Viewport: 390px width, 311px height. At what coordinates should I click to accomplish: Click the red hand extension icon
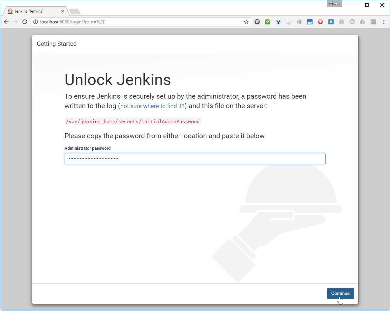[320, 22]
